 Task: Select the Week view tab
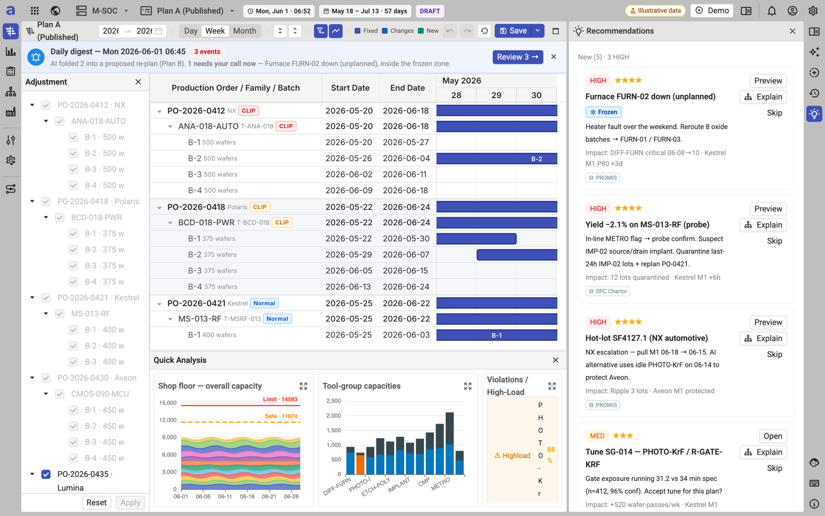215,31
